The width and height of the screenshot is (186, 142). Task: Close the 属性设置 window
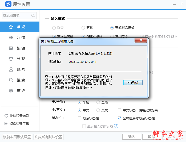click(182, 3)
